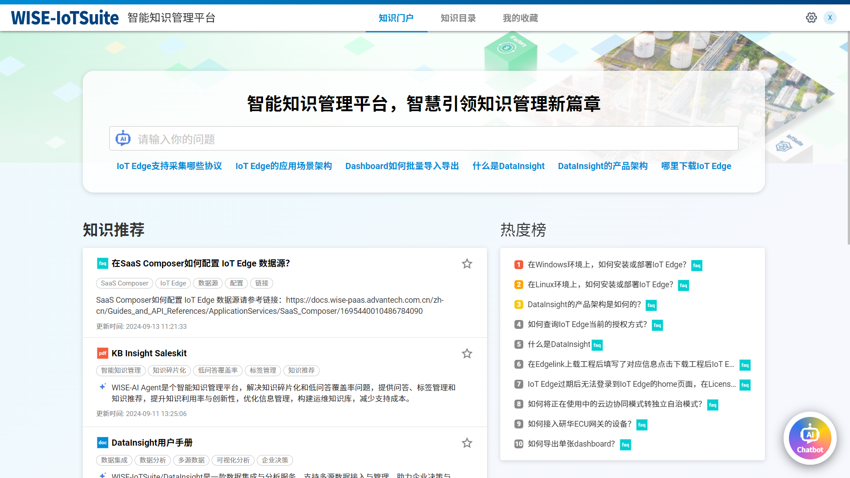Toggle favorite star for DataInsight用户手册
The height and width of the screenshot is (478, 850).
pos(467,443)
